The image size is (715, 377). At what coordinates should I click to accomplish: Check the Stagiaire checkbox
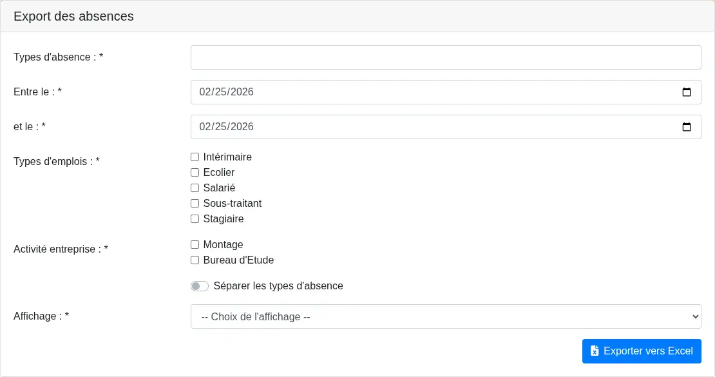pyautogui.click(x=195, y=218)
